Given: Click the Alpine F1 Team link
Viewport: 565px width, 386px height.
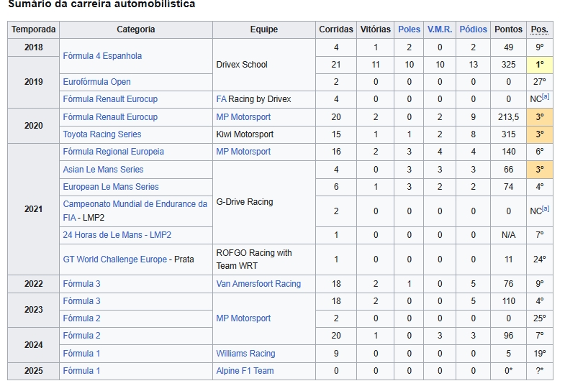Looking at the screenshot, I should [x=245, y=371].
